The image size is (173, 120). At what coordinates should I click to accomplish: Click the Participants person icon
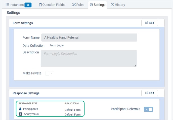(x=20, y=109)
